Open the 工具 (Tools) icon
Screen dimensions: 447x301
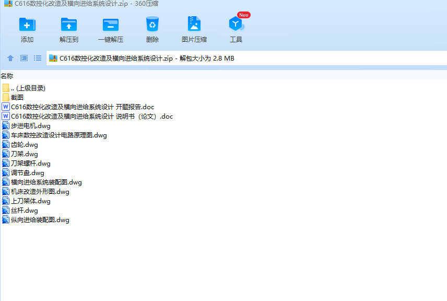tap(236, 24)
